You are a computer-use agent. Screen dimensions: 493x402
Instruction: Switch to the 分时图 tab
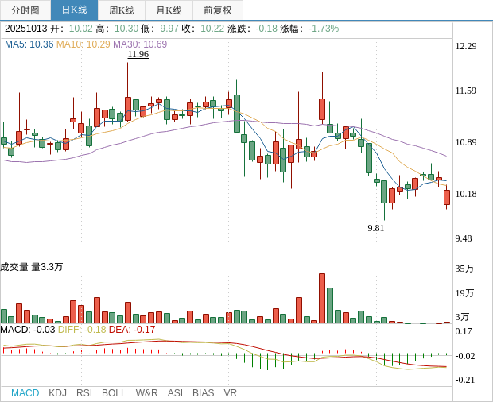[x=25, y=10]
